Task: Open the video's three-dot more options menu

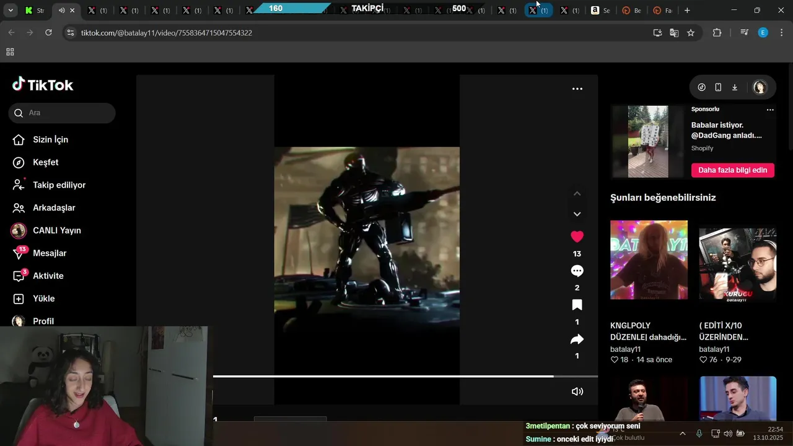Action: point(577,89)
